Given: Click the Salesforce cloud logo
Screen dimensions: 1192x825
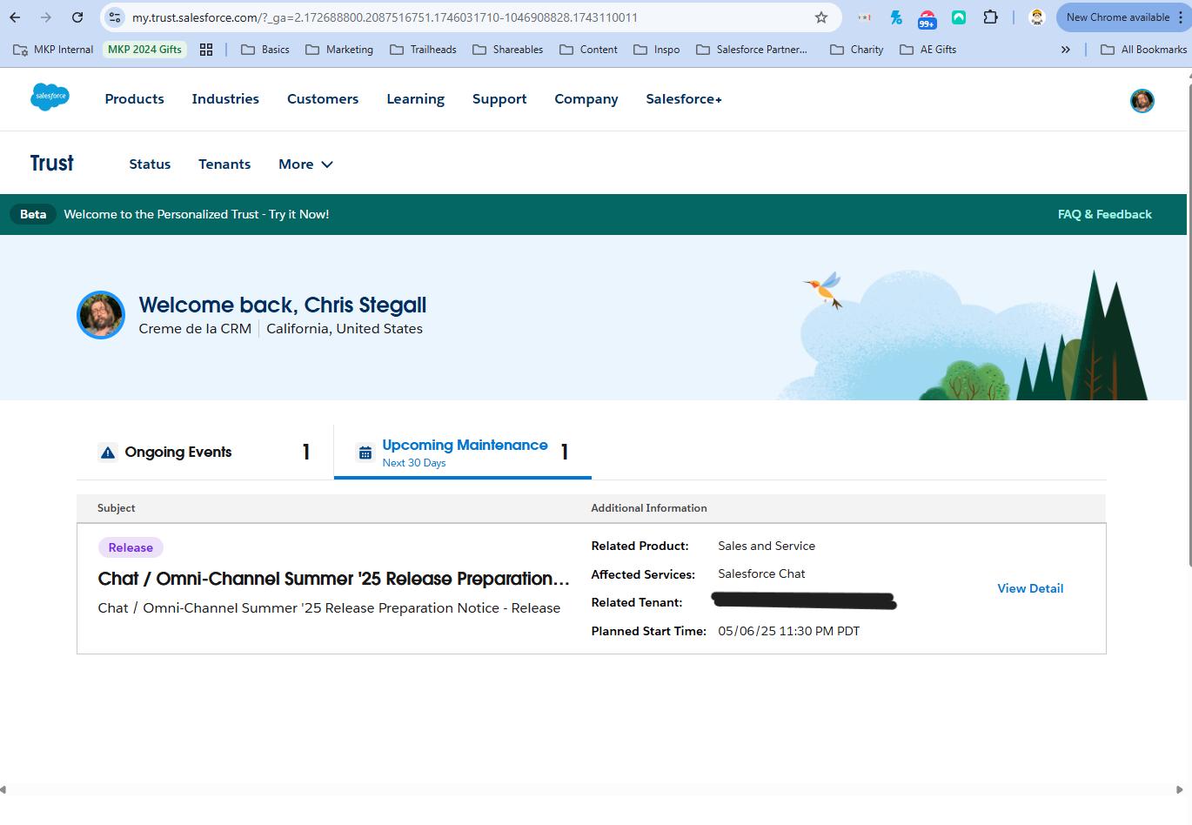Looking at the screenshot, I should [x=50, y=97].
